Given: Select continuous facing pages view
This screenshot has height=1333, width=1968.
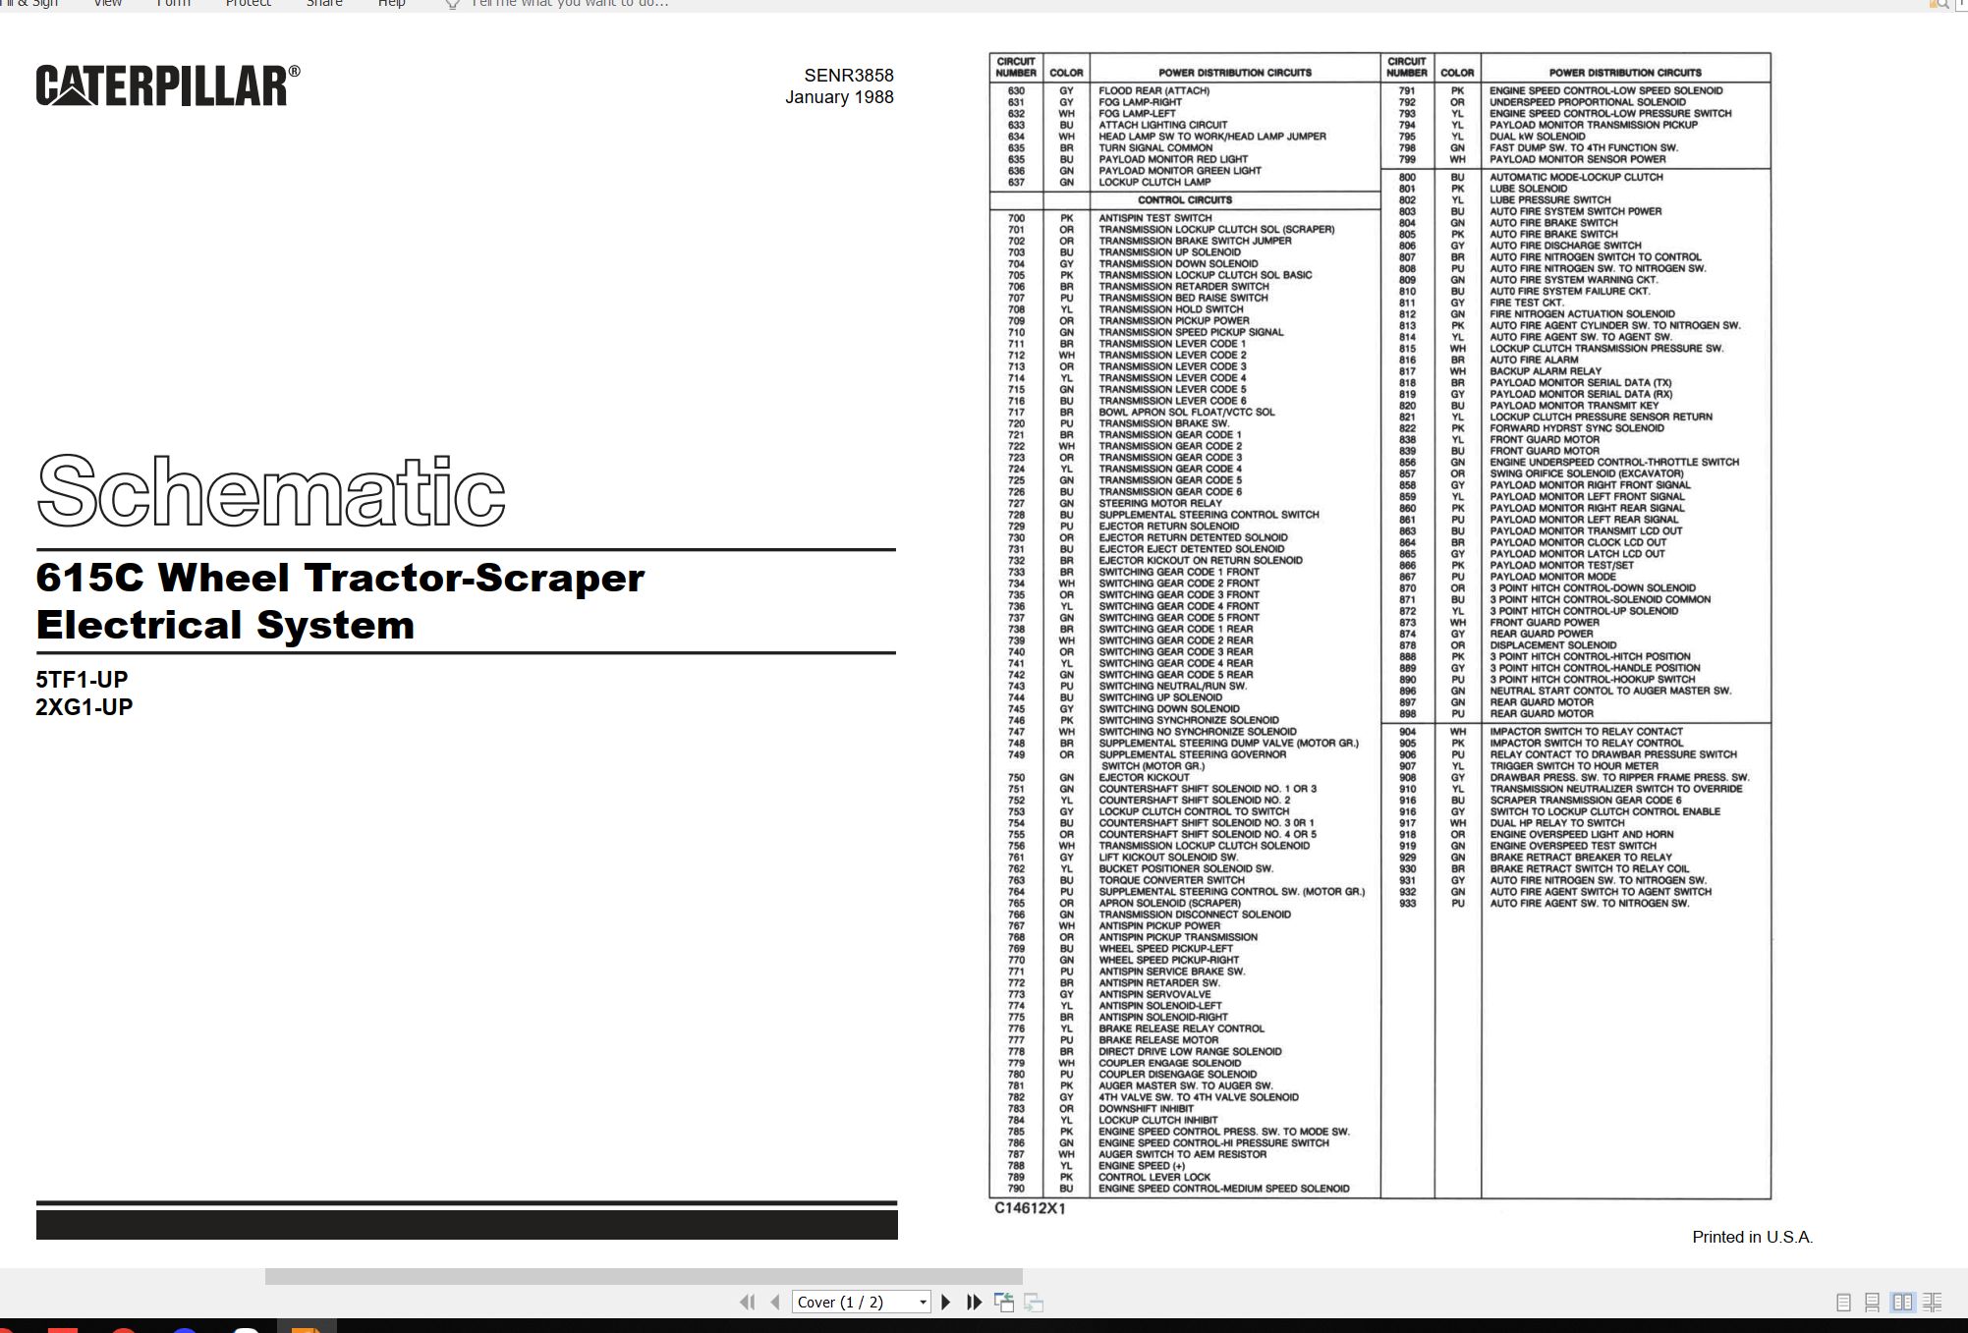Looking at the screenshot, I should click(x=1933, y=1303).
